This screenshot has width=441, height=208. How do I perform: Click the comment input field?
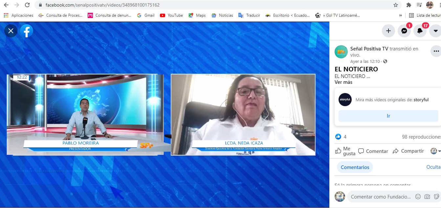coord(381,197)
